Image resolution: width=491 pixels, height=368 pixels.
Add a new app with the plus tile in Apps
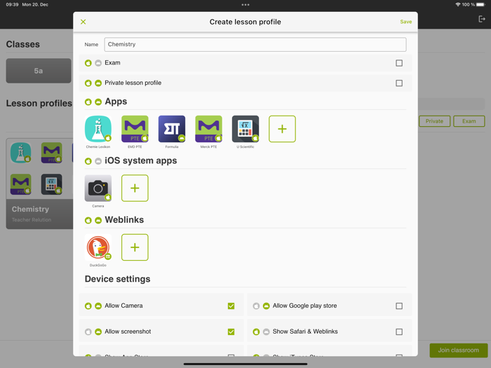click(x=282, y=129)
